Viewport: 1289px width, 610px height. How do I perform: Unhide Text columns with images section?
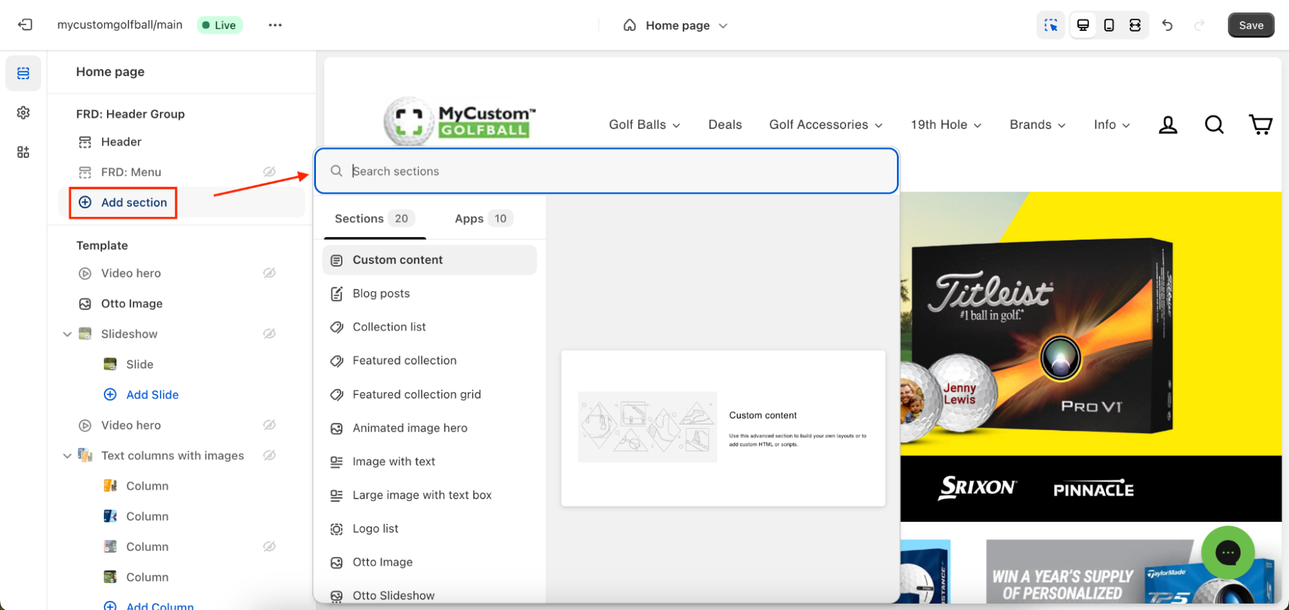click(x=270, y=455)
